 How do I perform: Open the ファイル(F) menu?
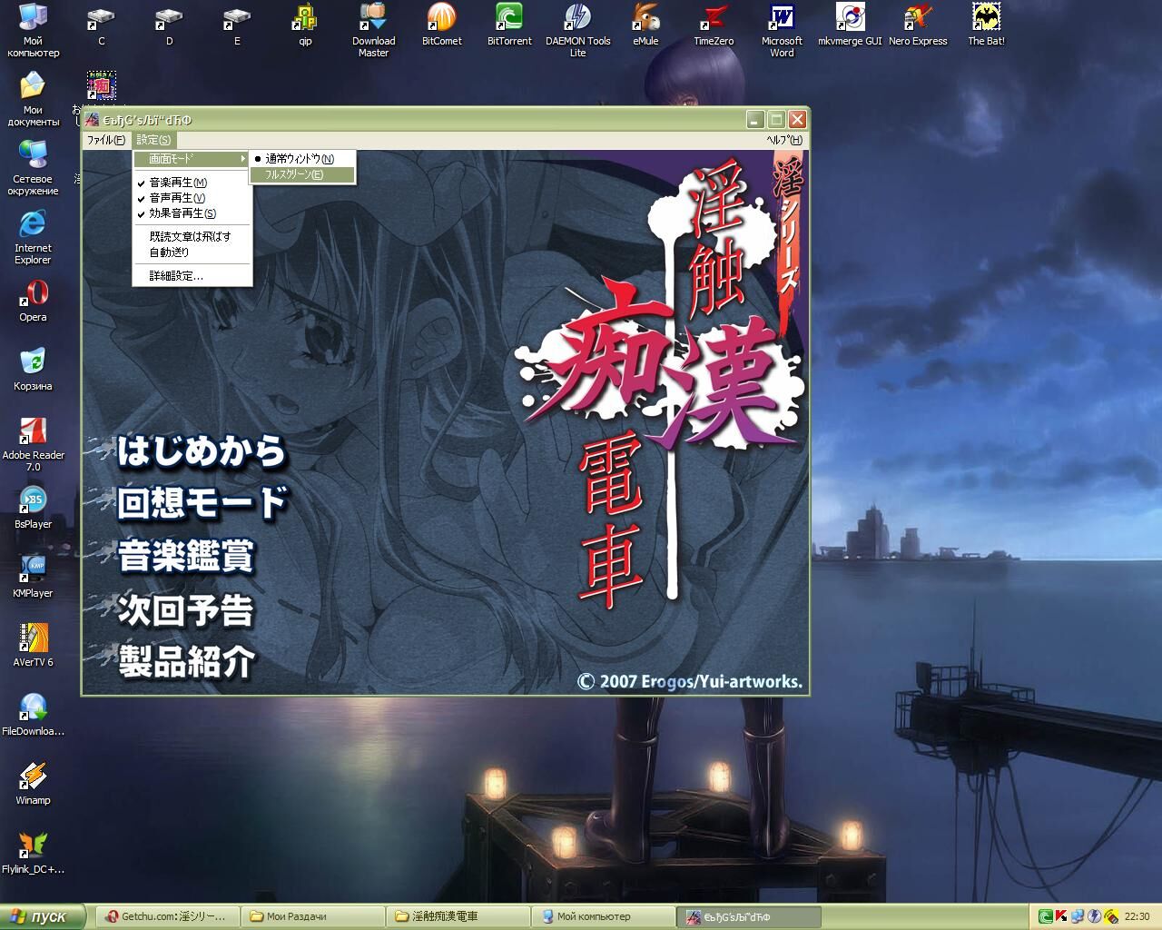pyautogui.click(x=105, y=140)
